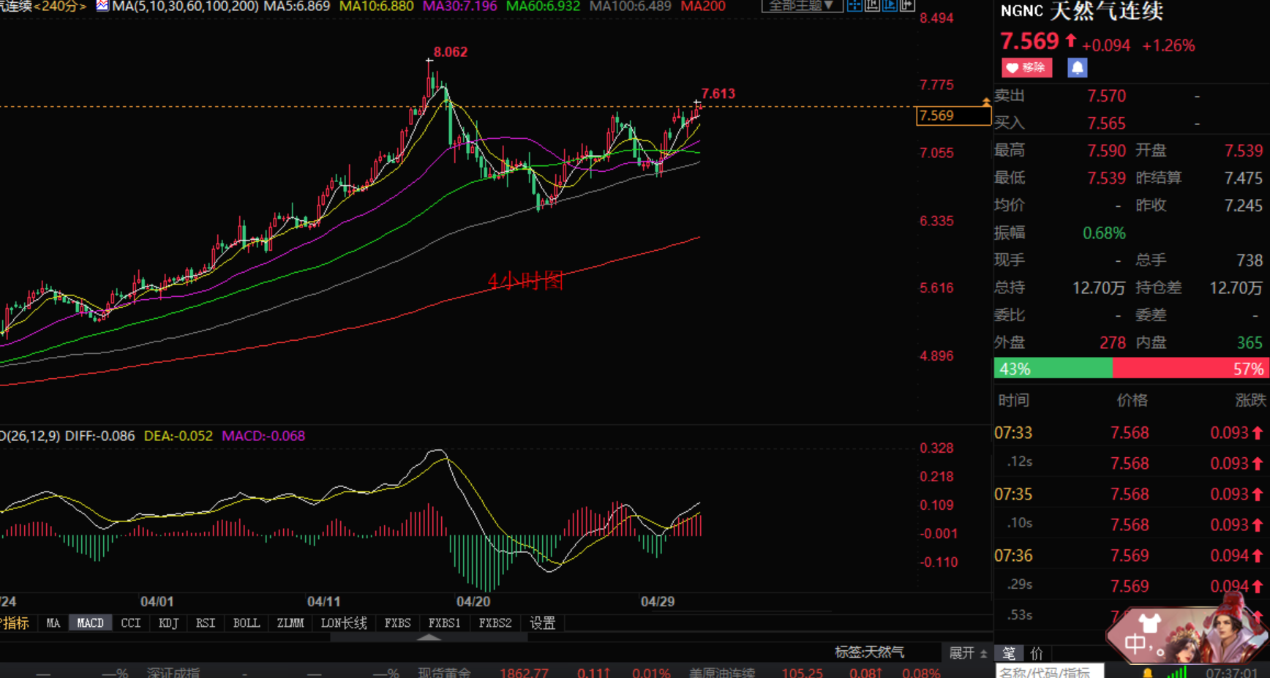Toggle the 笔 tick view in trade list
Viewport: 1270px width, 678px height.
pyautogui.click(x=1009, y=653)
